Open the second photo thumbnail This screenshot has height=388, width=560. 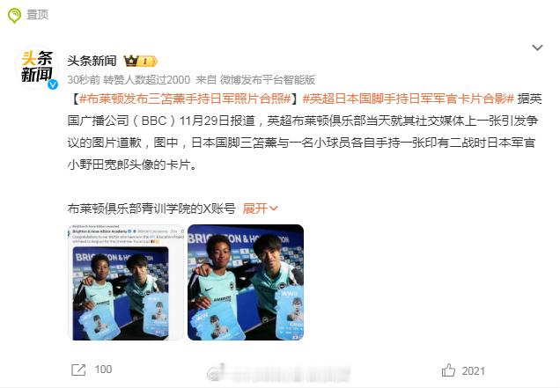[x=246, y=282]
